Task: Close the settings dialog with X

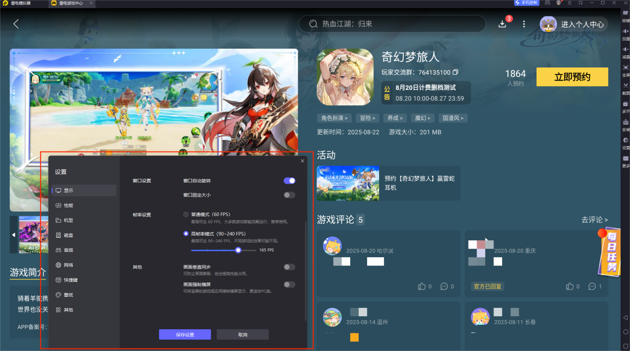Action: coord(303,161)
